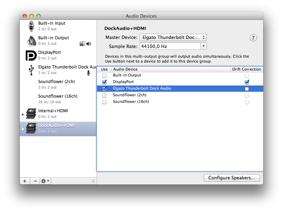Click the DockAudio+HDMI multi-output device icon
Viewport: 283px width, 212px height.
pos(31,129)
